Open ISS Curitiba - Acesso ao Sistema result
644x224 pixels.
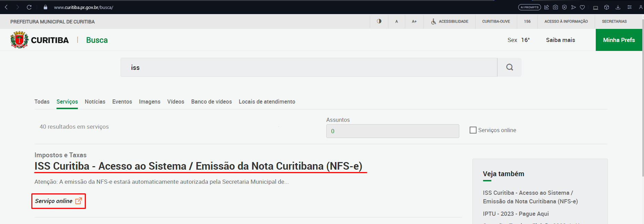coord(198,166)
